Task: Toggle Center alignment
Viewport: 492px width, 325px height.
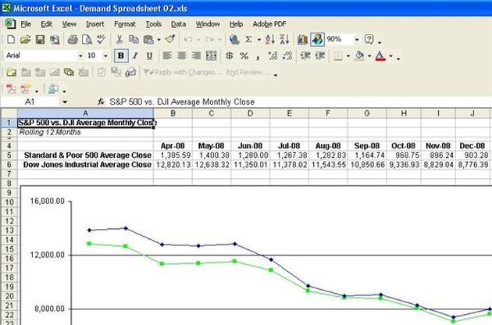Action: [182, 56]
